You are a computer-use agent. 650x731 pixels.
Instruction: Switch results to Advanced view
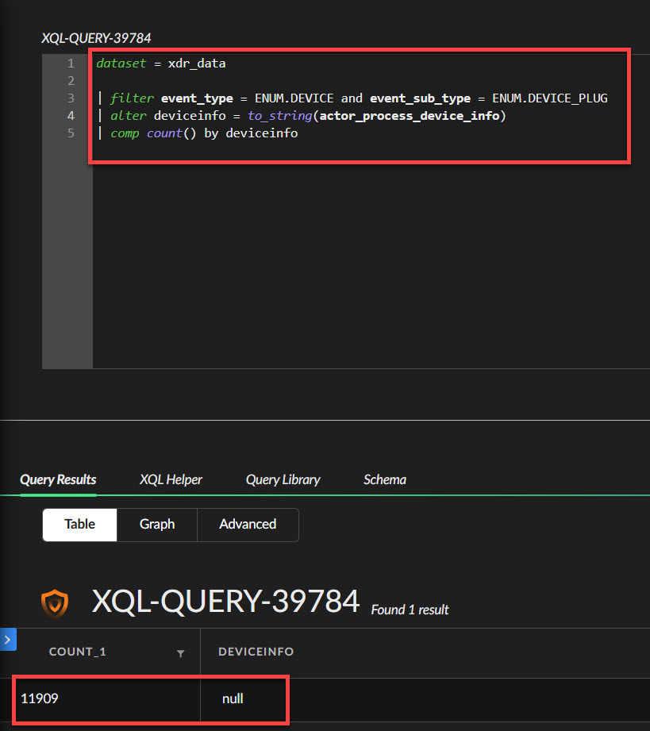tap(248, 525)
